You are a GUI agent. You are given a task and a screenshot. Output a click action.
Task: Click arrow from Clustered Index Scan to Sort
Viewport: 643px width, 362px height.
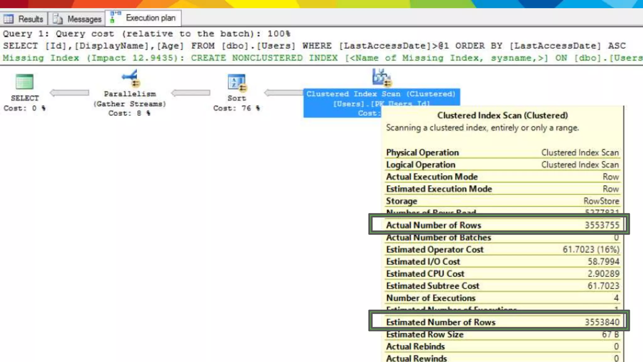[x=283, y=93]
